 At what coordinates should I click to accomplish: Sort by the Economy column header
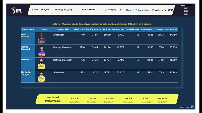[159, 29]
